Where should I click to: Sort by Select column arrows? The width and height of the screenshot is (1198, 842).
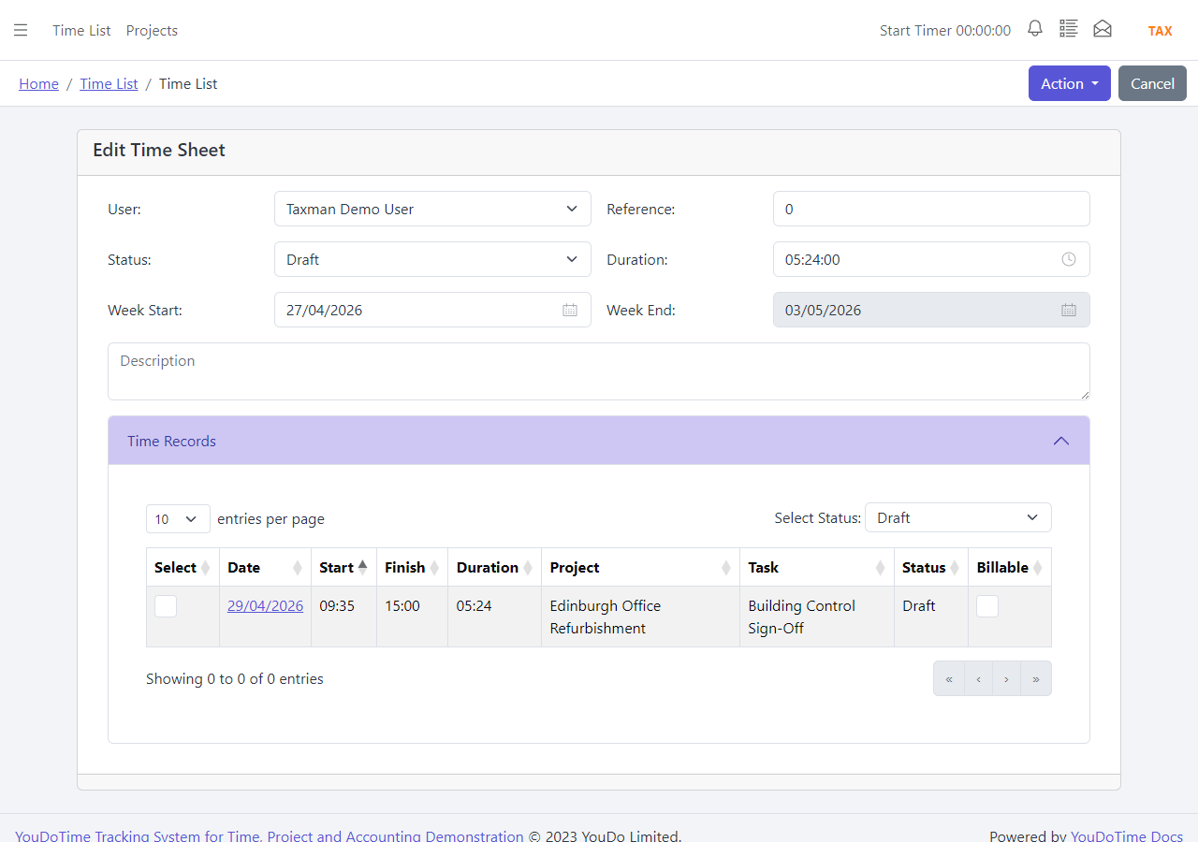(206, 567)
